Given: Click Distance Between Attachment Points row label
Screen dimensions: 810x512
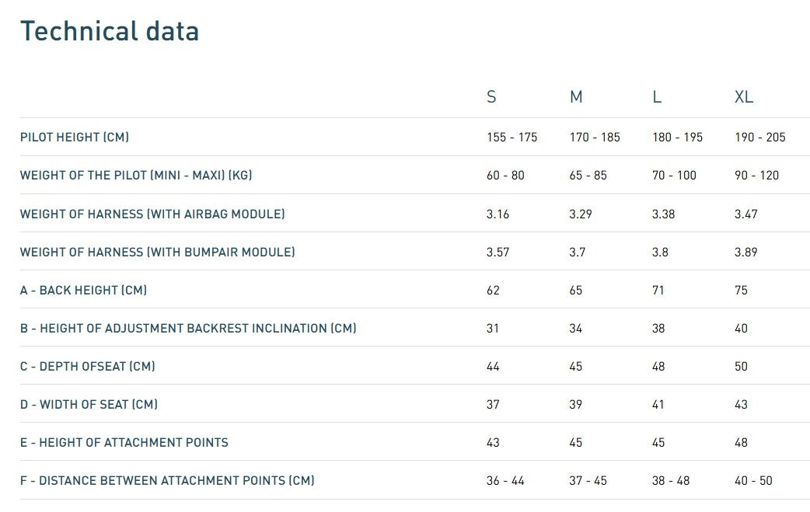Looking at the screenshot, I should pos(167,480).
